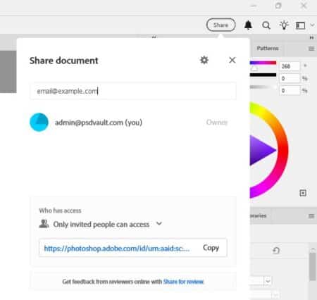Open share settings gear icon

coord(204,60)
